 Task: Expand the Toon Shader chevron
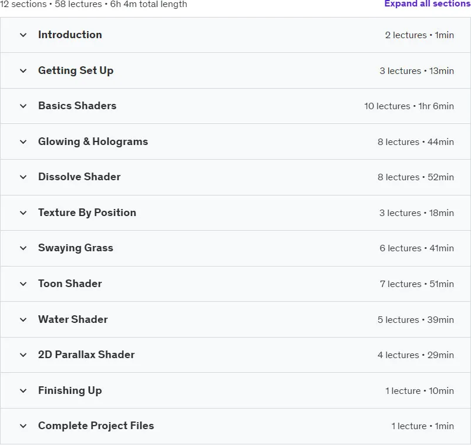tap(23, 284)
